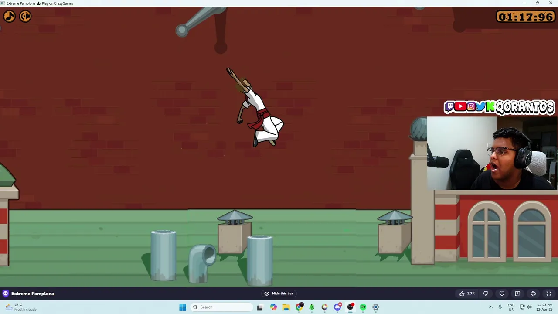The width and height of the screenshot is (558, 314).
Task: Open the green app icon after Chrome
Action: pyautogui.click(x=312, y=307)
